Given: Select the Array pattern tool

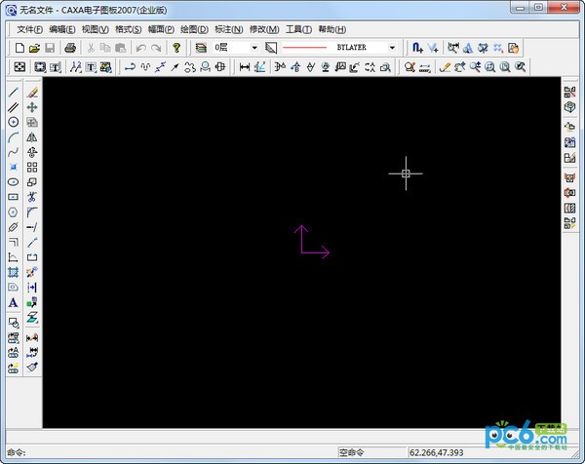Looking at the screenshot, I should pos(32,167).
